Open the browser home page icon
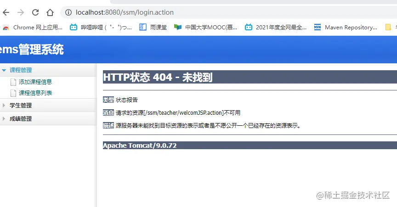The image size is (397, 207). [x=50, y=12]
